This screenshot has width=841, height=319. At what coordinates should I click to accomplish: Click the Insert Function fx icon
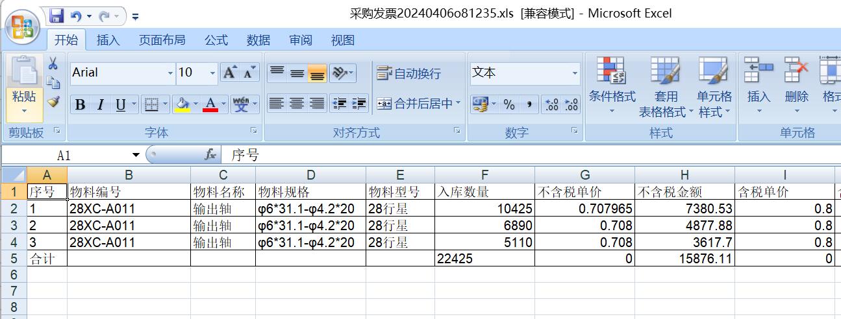[x=210, y=155]
